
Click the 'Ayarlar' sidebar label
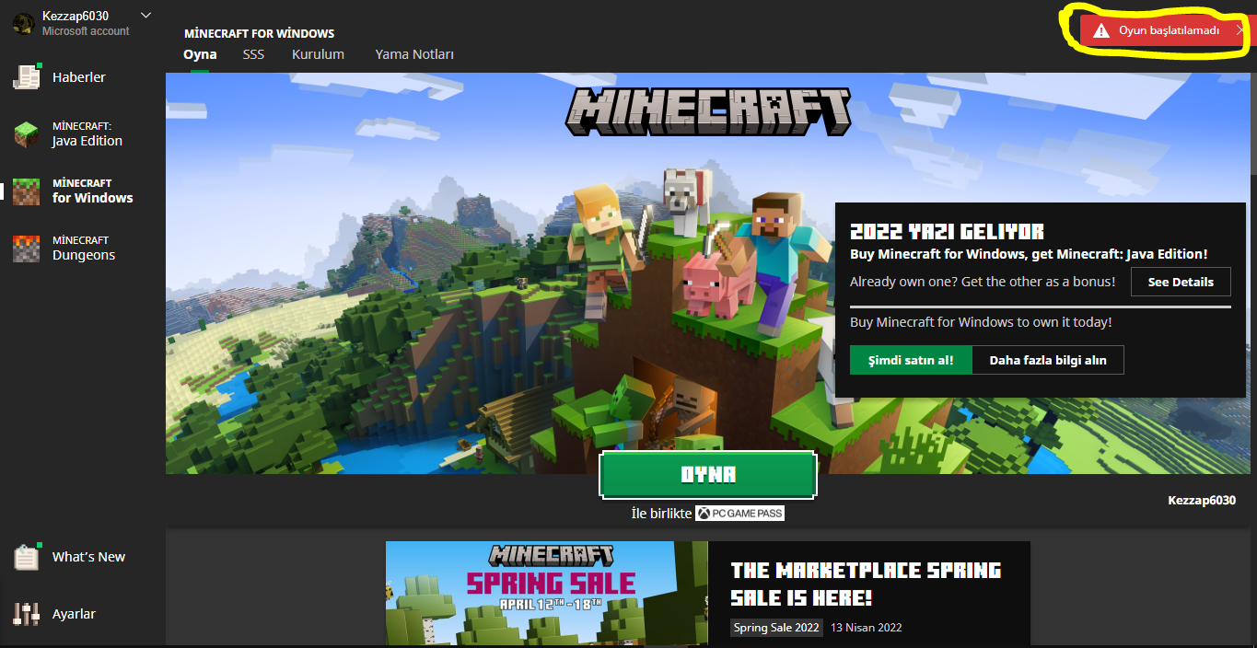[x=74, y=614]
